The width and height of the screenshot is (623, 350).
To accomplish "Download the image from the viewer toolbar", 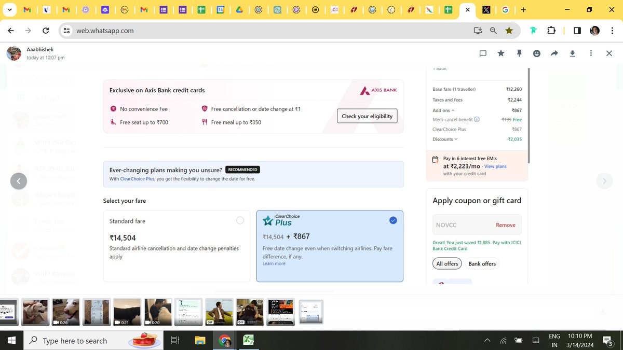I will pyautogui.click(x=573, y=53).
